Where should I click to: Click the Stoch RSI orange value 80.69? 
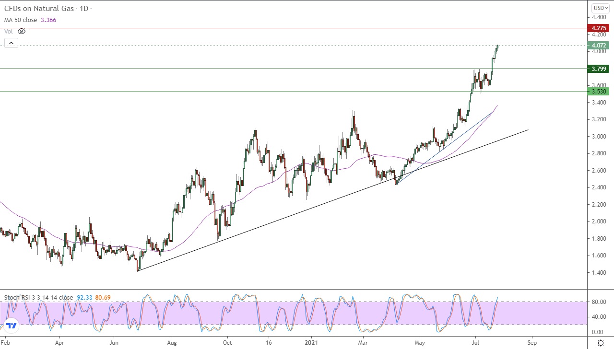[x=103, y=297]
